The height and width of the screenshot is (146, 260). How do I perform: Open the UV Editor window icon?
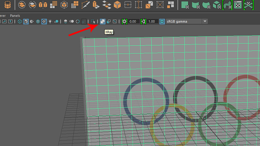[238, 5]
